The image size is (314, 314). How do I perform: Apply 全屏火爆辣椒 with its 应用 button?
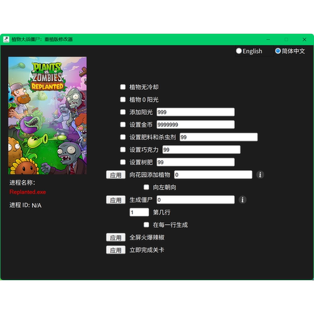[x=116, y=237]
